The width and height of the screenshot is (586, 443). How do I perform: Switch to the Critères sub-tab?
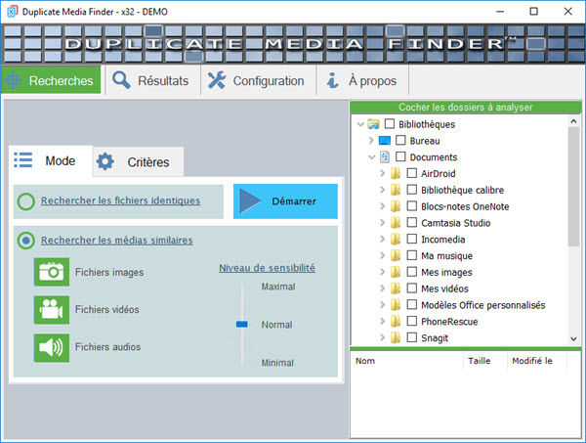(x=139, y=161)
